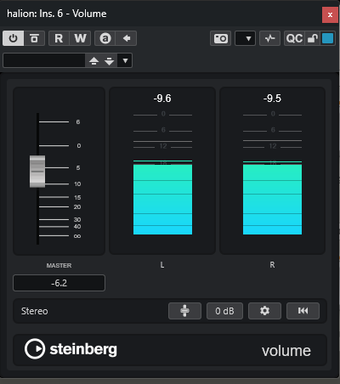Screen dimensions: 340x384
Task: Click the 6 mark on the fader scale
Action: 78,121
